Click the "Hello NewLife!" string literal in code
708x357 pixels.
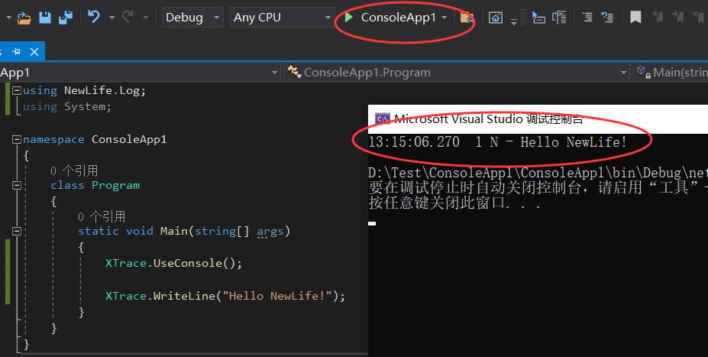[x=277, y=296]
